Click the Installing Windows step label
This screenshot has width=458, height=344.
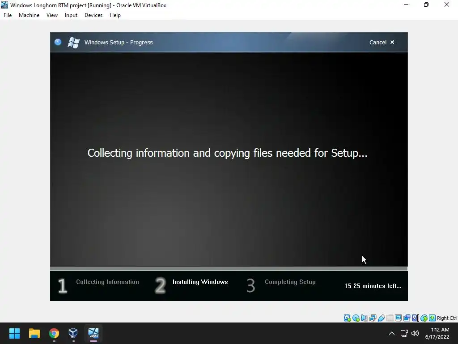[200, 282]
